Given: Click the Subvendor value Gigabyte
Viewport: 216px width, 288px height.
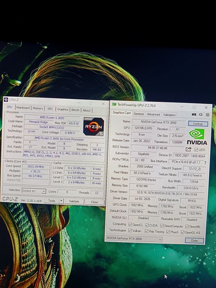Looking at the screenshot, I should pos(144,154).
